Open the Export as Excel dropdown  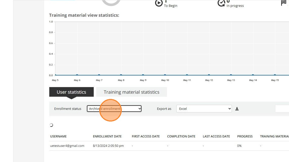tap(204, 109)
